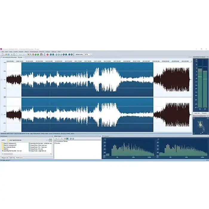Open the File menu
This screenshot has height=209, width=209.
pos(3,52)
